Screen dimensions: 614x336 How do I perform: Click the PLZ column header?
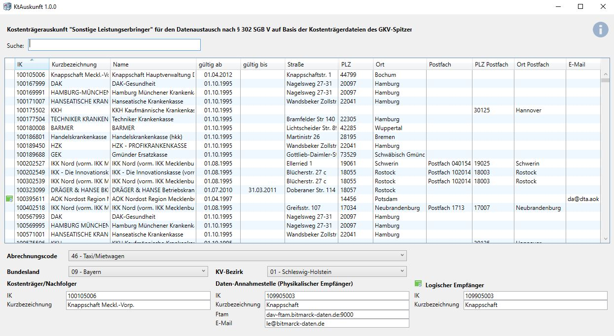[x=356, y=64]
